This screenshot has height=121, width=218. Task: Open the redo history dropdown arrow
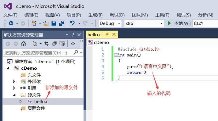pos(92,23)
